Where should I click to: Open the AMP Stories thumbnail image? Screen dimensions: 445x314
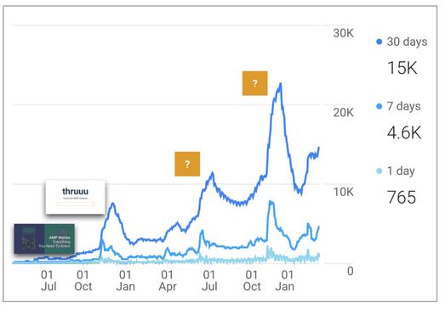click(x=44, y=238)
